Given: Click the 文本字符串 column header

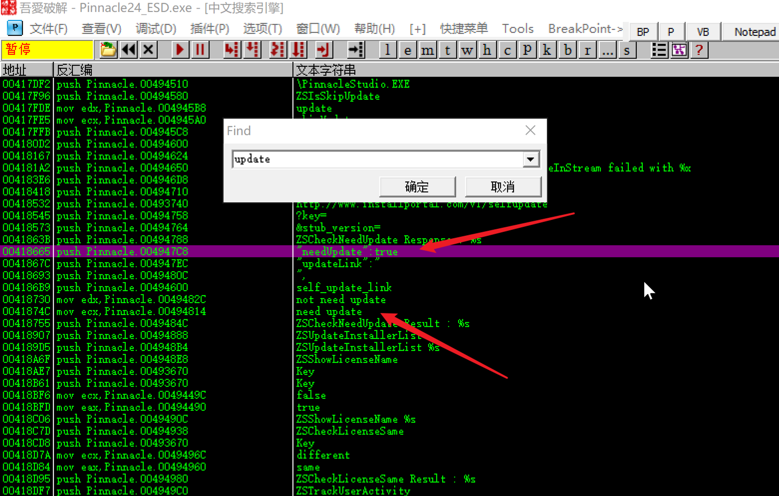Looking at the screenshot, I should tap(536, 70).
